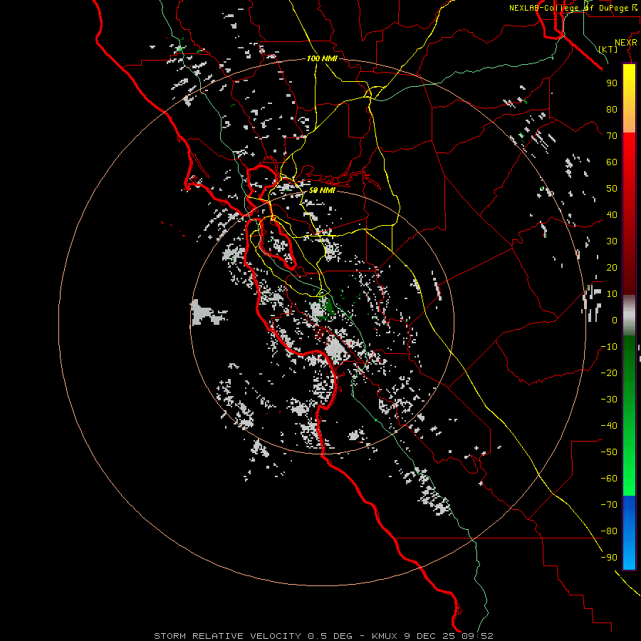Select the -70 value on velocity scale
The width and height of the screenshot is (641, 641).
(609, 505)
